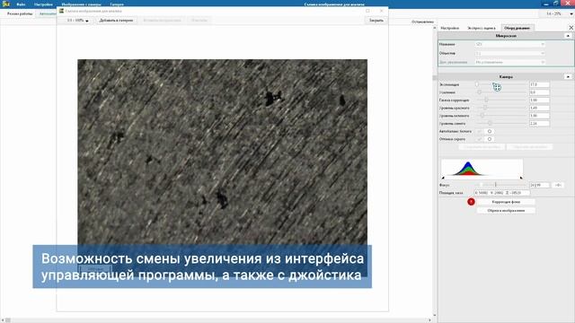Click the Коррекция фона button
The image size is (575, 323).
506,202
